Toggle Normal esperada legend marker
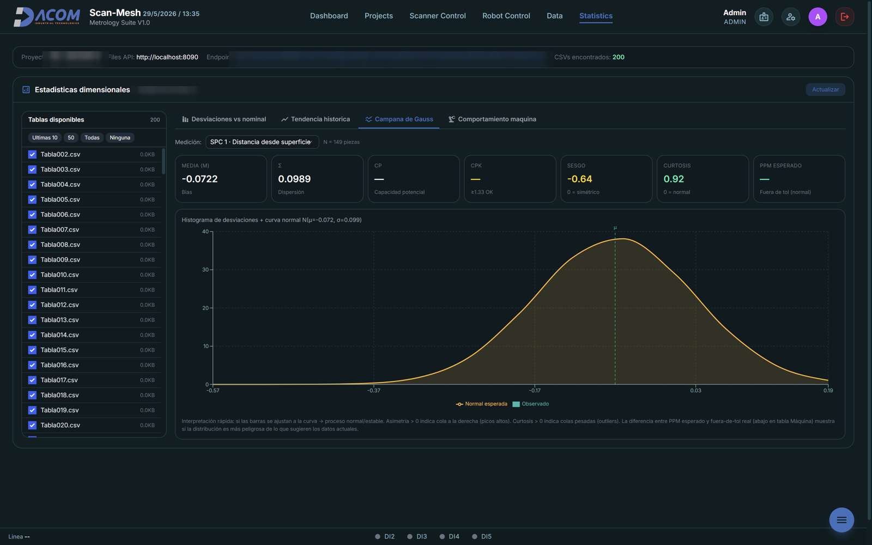Screen dimensions: 872x545 459,404
